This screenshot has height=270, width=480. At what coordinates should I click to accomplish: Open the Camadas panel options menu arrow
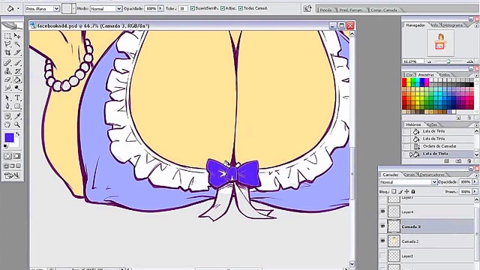click(x=476, y=175)
